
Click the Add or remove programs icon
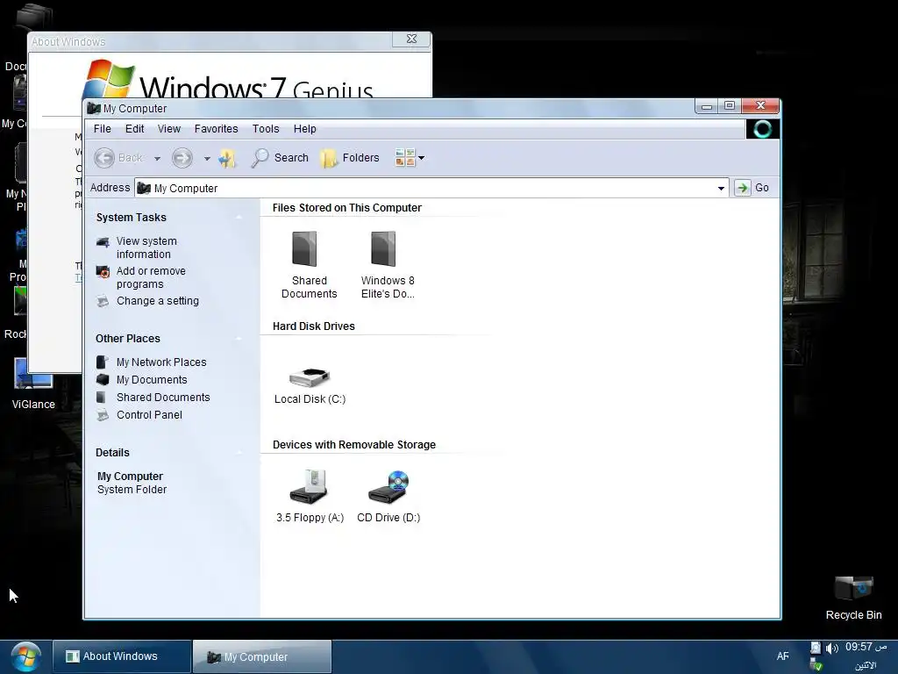(x=103, y=272)
